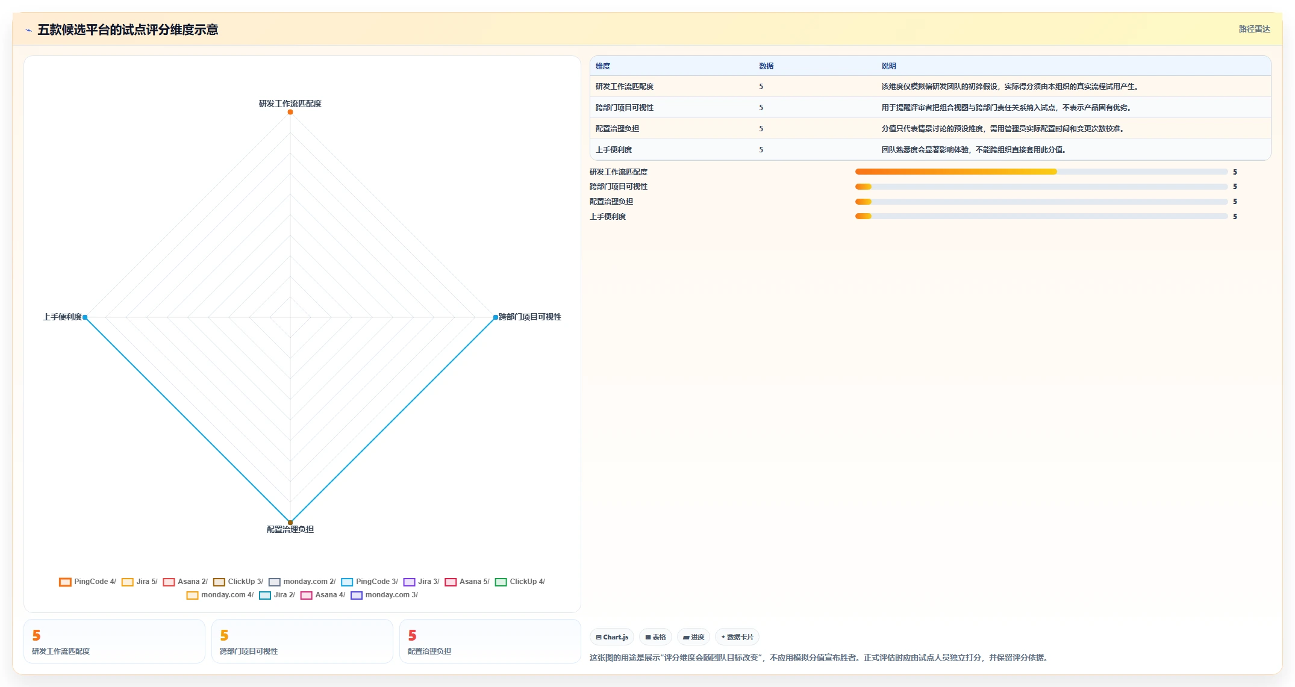Image resolution: width=1295 pixels, height=687 pixels.
Task: Click the 配置治理负担 progress bar
Action: click(1041, 202)
